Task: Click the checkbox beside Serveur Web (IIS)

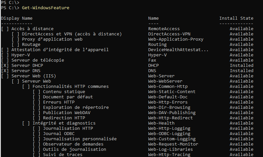Action: tap(5, 76)
